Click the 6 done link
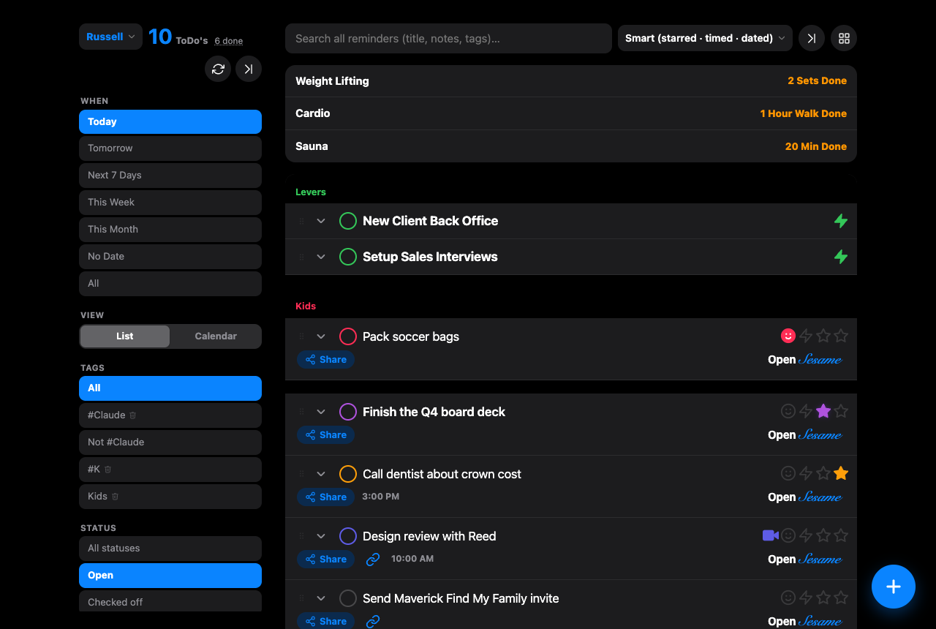 pos(229,41)
